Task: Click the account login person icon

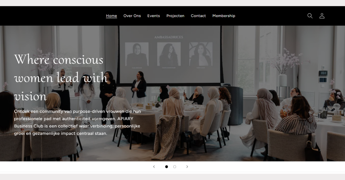Action: [322, 16]
